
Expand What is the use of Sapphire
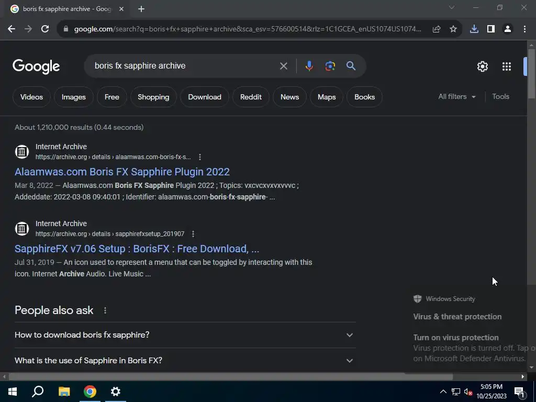point(185,361)
